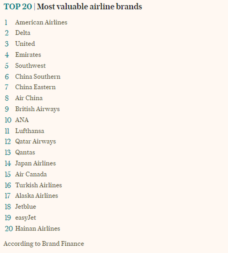Click the 'According to Brand Finance' footnote
Viewport: 228px width, 253px height.
coord(44,244)
